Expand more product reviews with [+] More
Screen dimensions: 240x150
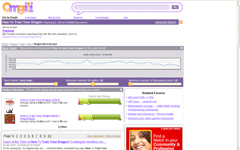pyautogui.click(x=62, y=127)
